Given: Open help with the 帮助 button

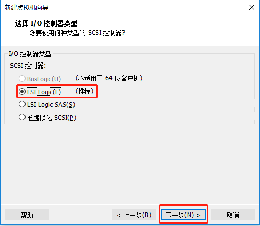Looking at the screenshot, I should (x=27, y=215).
